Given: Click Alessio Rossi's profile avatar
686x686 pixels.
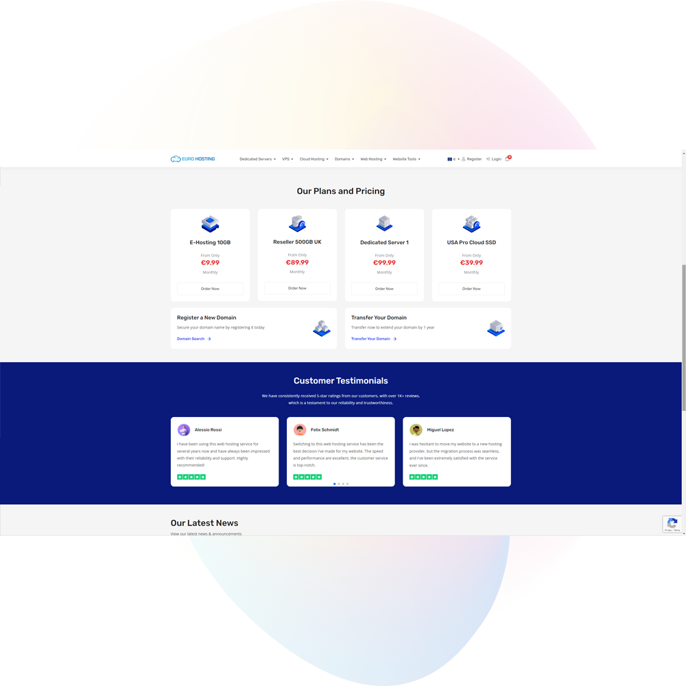Looking at the screenshot, I should point(184,429).
